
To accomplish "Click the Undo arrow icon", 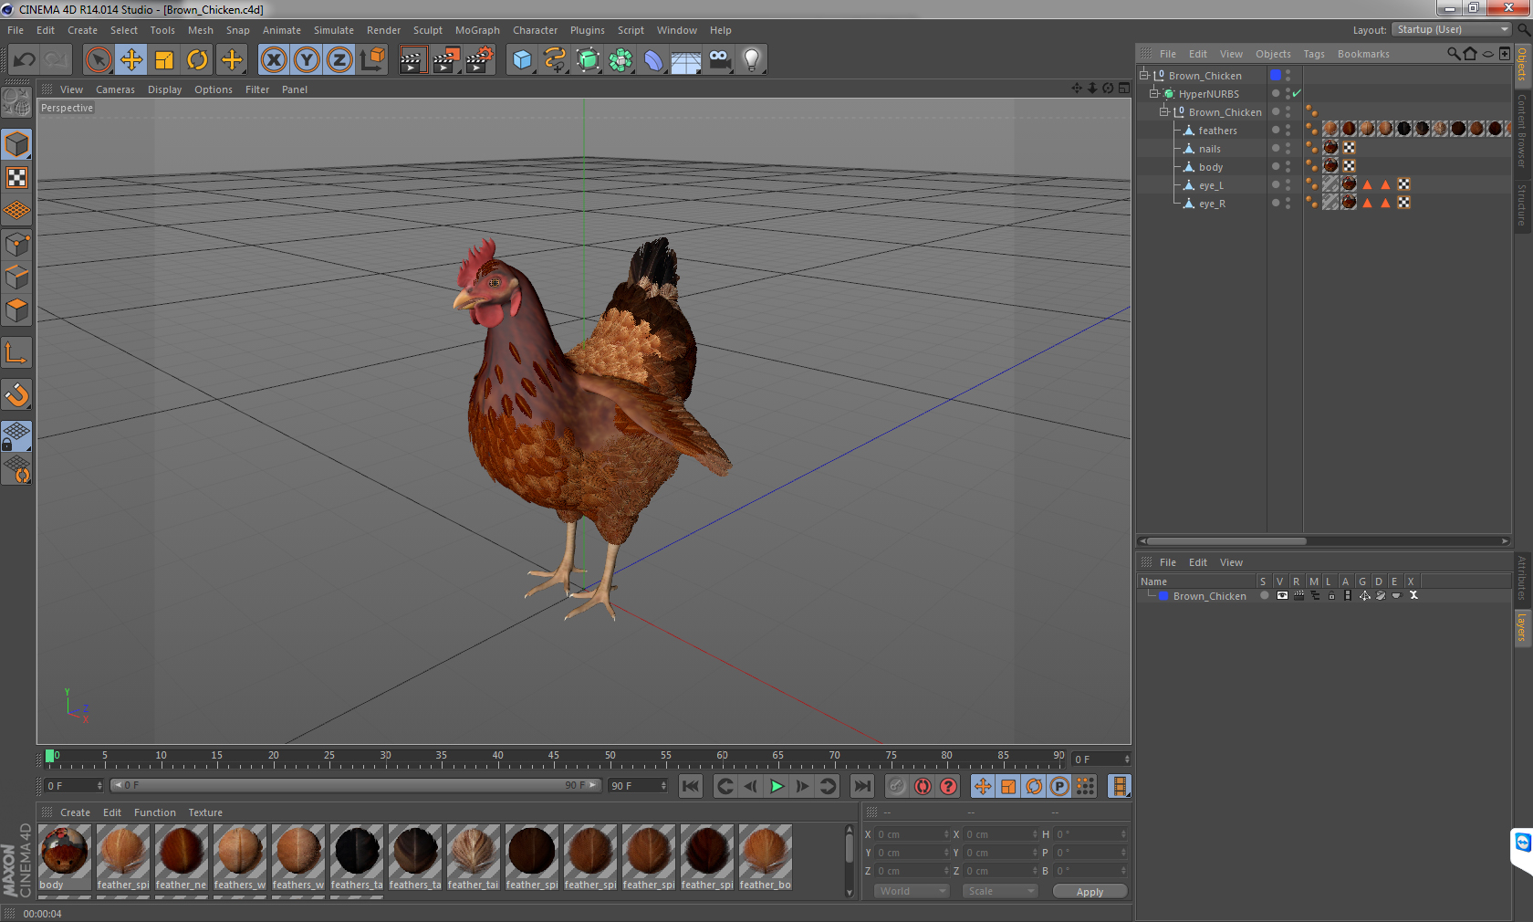I will [25, 60].
